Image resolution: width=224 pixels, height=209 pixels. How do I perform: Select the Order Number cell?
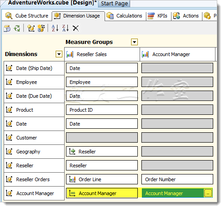pos(177,179)
